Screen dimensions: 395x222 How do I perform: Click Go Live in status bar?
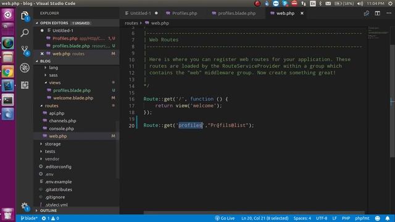[225, 218]
